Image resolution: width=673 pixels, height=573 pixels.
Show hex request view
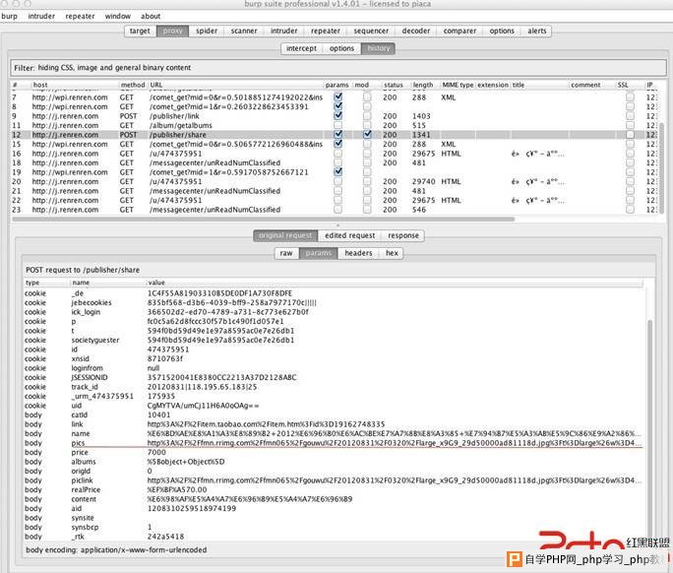click(392, 253)
